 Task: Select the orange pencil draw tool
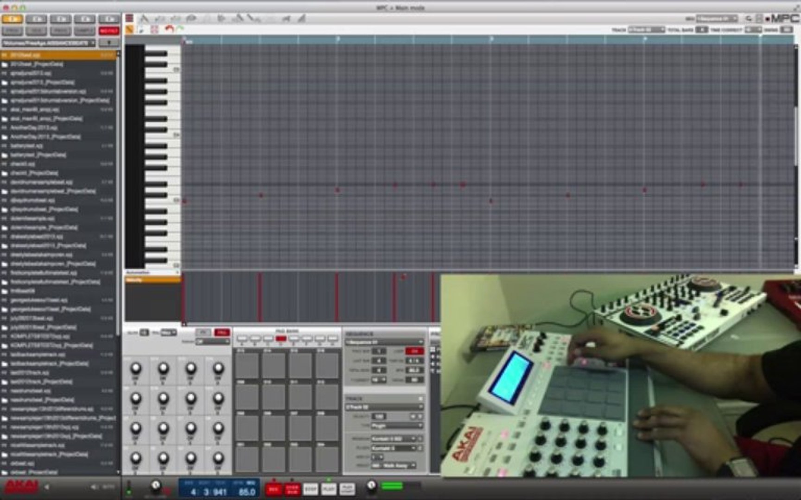129,30
